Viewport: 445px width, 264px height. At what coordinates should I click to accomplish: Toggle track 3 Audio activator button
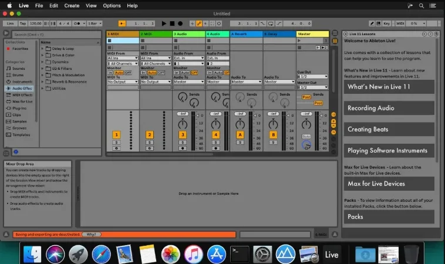(183, 135)
